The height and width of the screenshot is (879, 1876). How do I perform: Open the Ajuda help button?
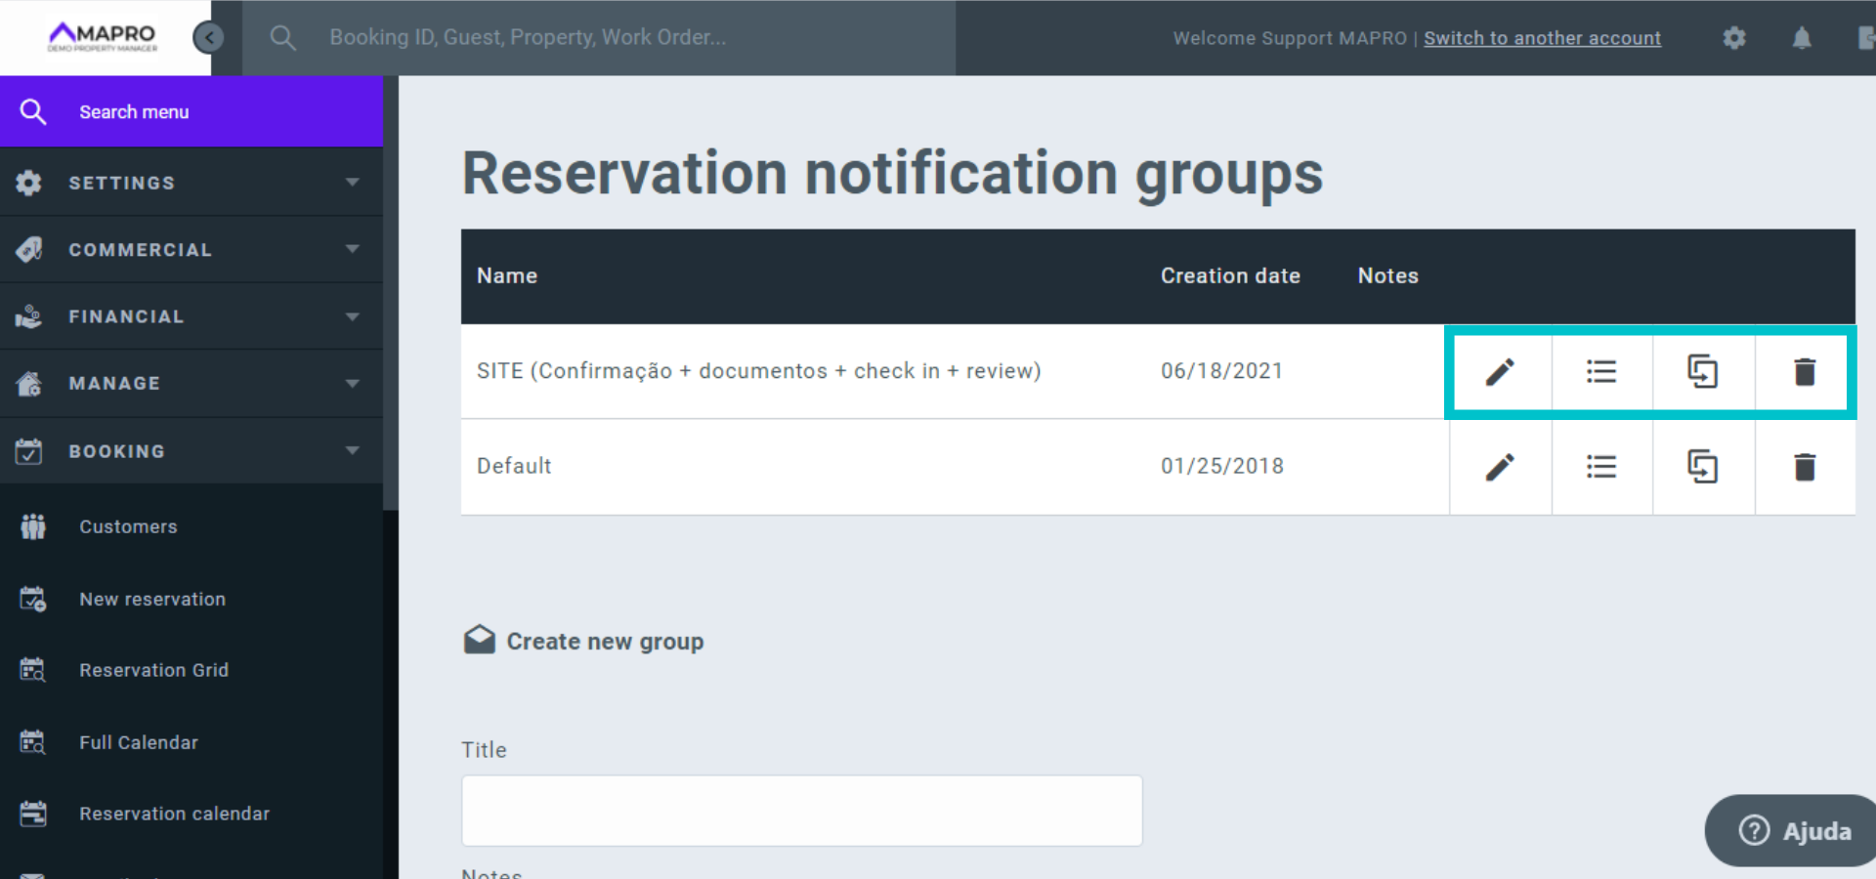click(x=1795, y=830)
